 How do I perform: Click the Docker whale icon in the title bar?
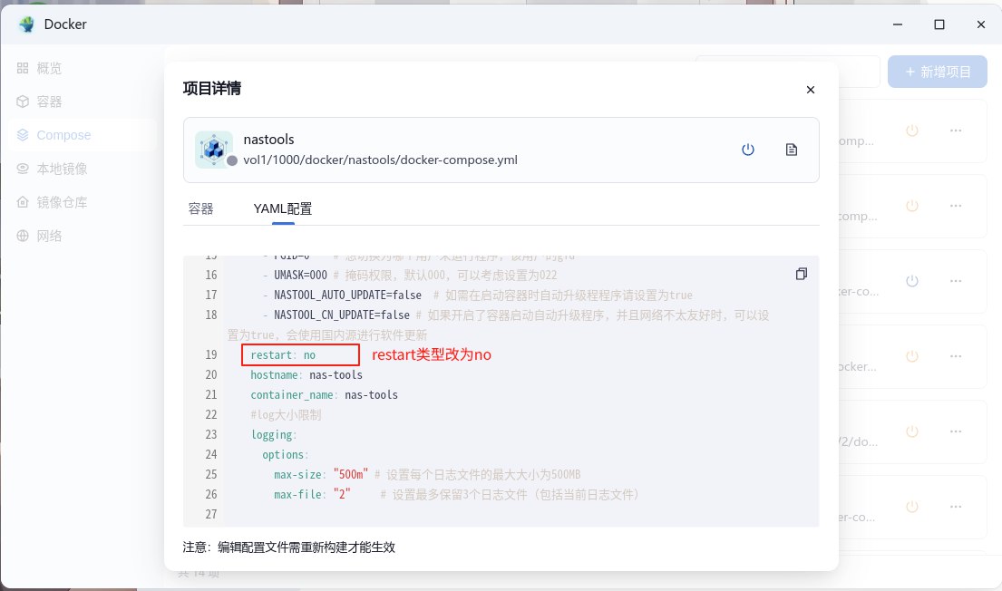[26, 24]
